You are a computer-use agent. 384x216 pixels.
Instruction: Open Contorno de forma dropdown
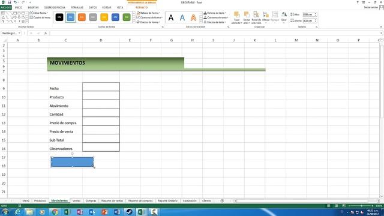(x=149, y=17)
